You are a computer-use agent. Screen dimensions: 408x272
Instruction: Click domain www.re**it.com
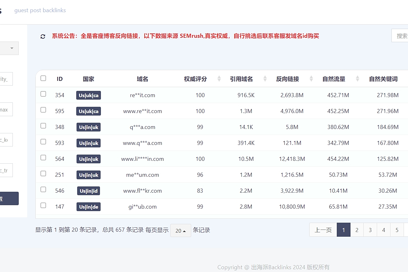point(142,111)
